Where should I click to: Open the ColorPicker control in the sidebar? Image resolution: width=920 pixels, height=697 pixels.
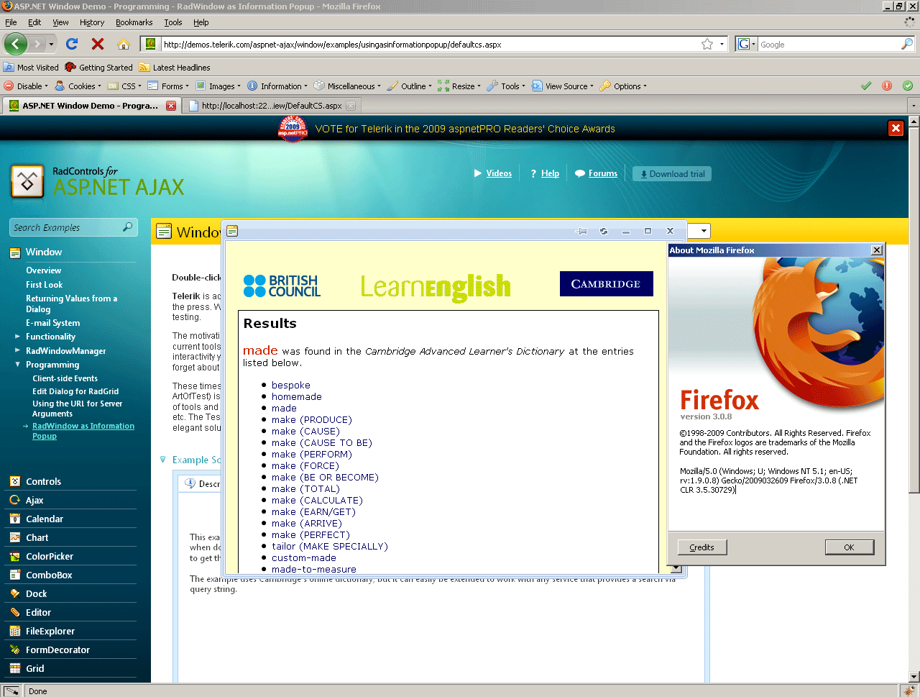pos(50,557)
